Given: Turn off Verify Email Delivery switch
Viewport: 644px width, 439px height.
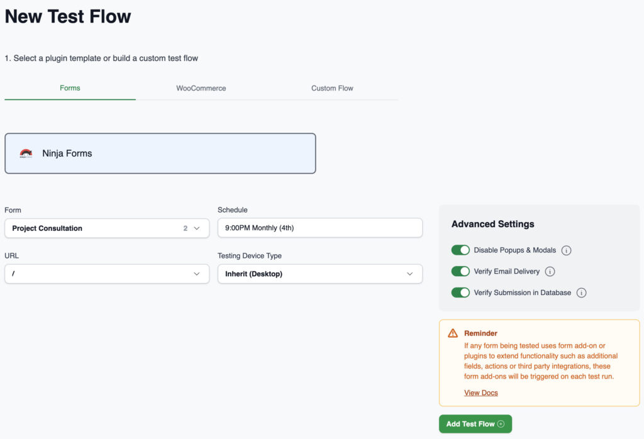Looking at the screenshot, I should [x=460, y=272].
